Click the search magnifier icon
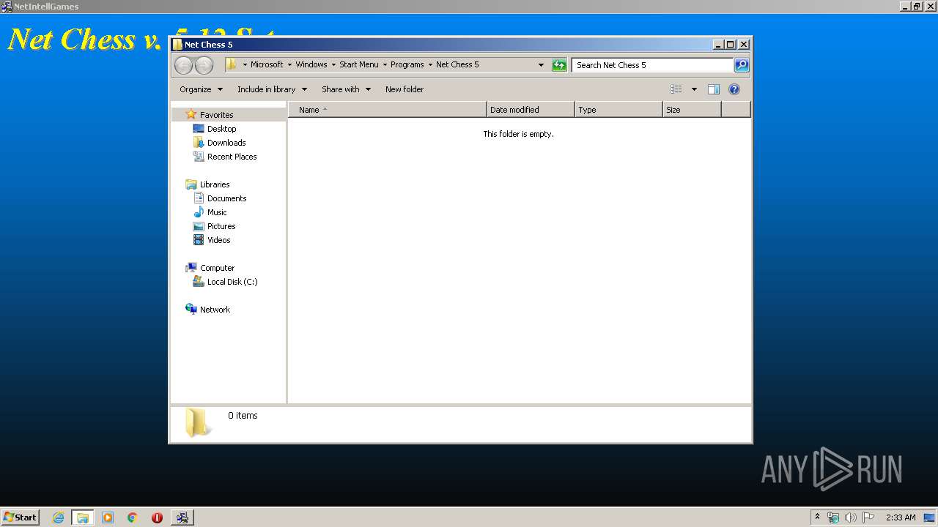 pyautogui.click(x=742, y=65)
